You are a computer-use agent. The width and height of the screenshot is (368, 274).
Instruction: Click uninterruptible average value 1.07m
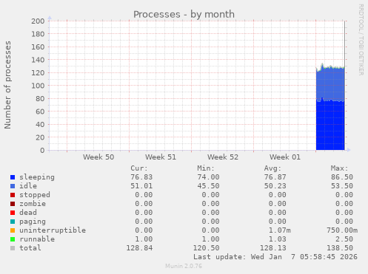(x=279, y=230)
